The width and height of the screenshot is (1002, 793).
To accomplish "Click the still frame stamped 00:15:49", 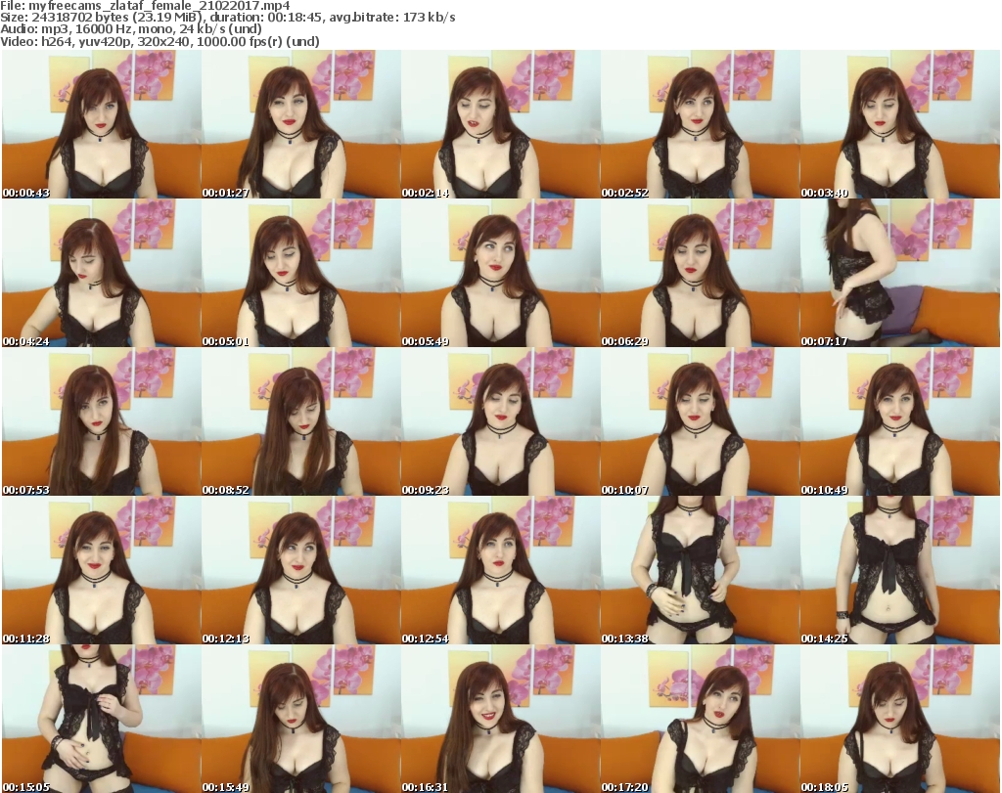I will (x=301, y=719).
